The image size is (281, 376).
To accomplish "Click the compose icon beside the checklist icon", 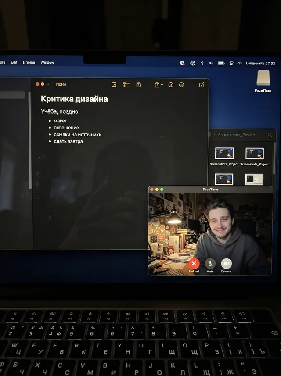I will coord(114,85).
